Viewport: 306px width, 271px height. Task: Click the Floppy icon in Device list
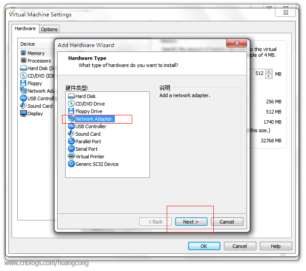(23, 83)
